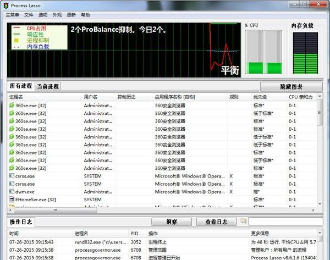Sort by the 抑制历史 column header
This screenshot has height=260, width=330.
[x=127, y=97]
